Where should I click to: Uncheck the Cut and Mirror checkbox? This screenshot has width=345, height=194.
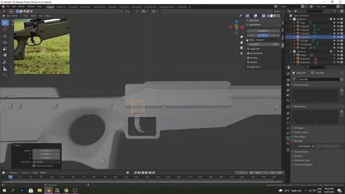[x=248, y=53]
